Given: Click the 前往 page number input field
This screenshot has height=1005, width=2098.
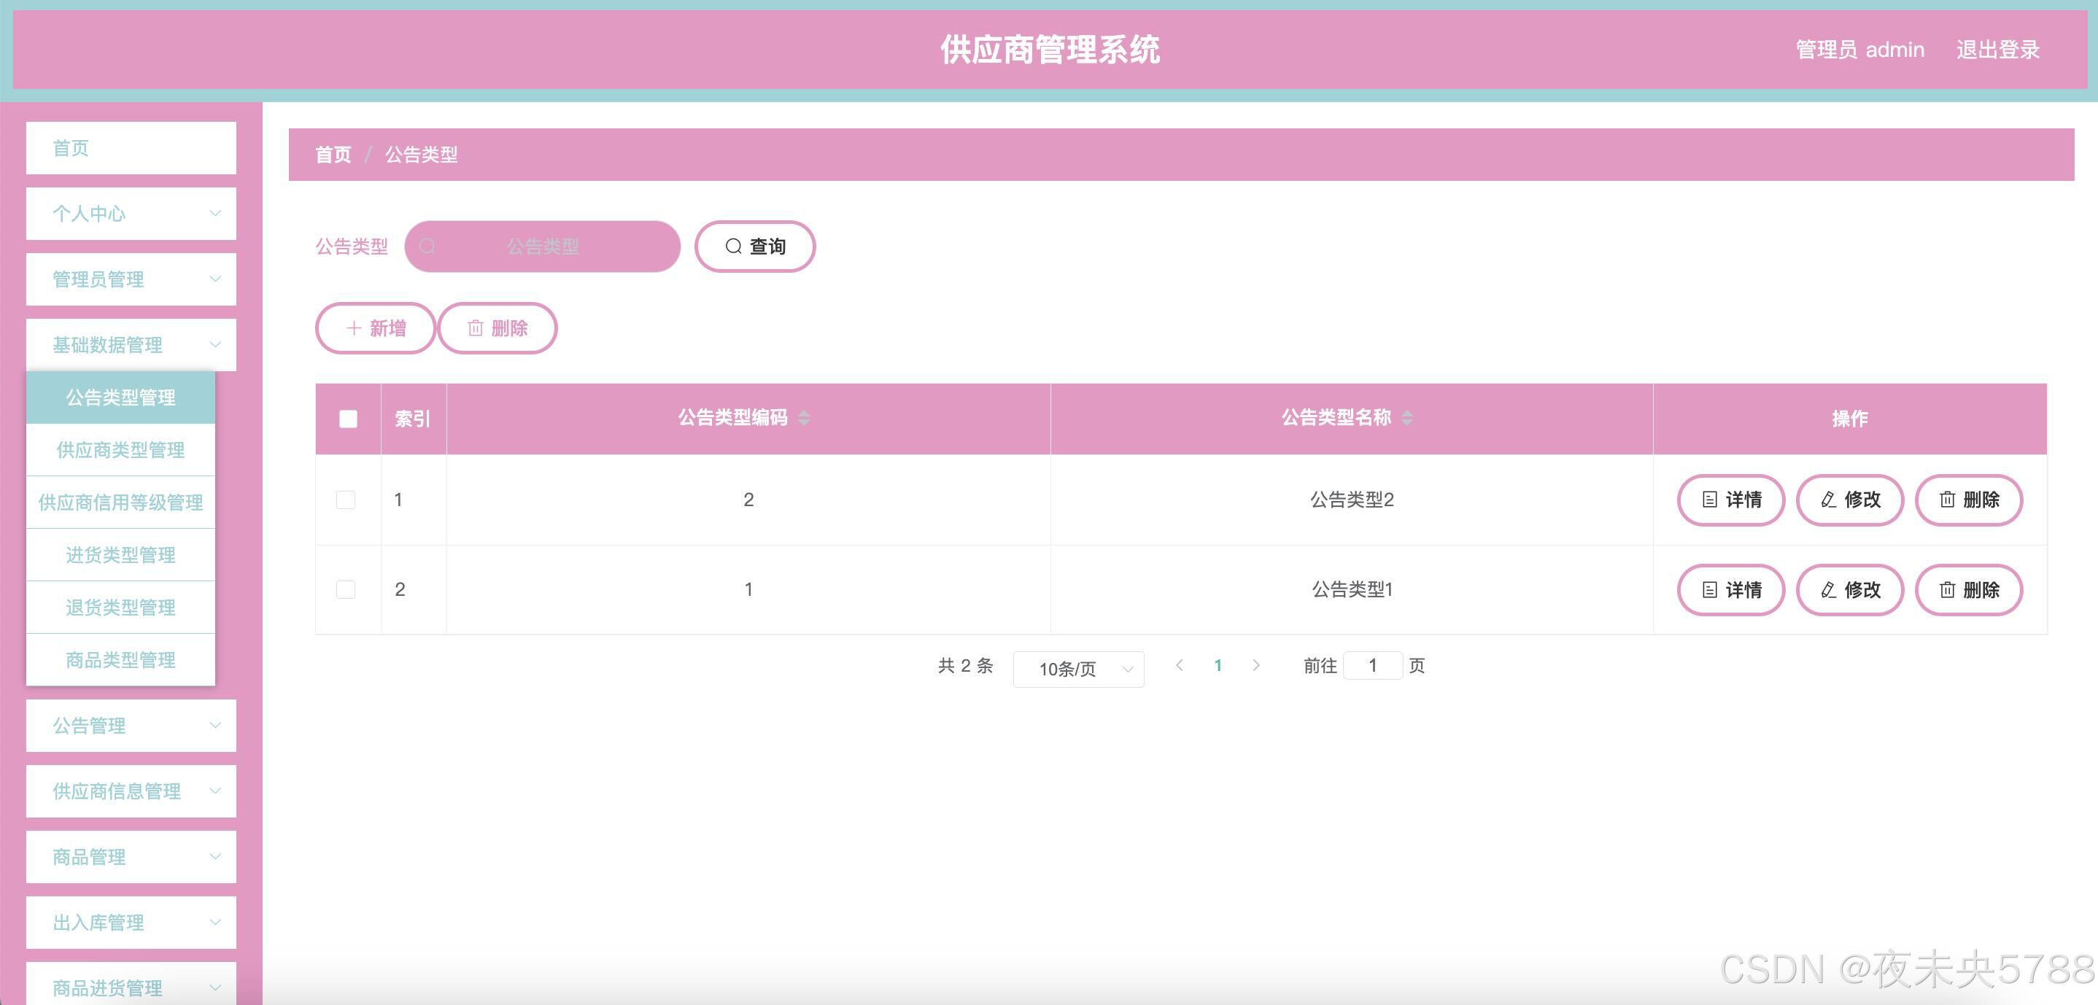Looking at the screenshot, I should point(1372,666).
